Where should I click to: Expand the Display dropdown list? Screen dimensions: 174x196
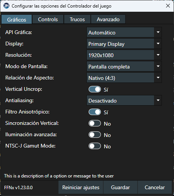124,44
